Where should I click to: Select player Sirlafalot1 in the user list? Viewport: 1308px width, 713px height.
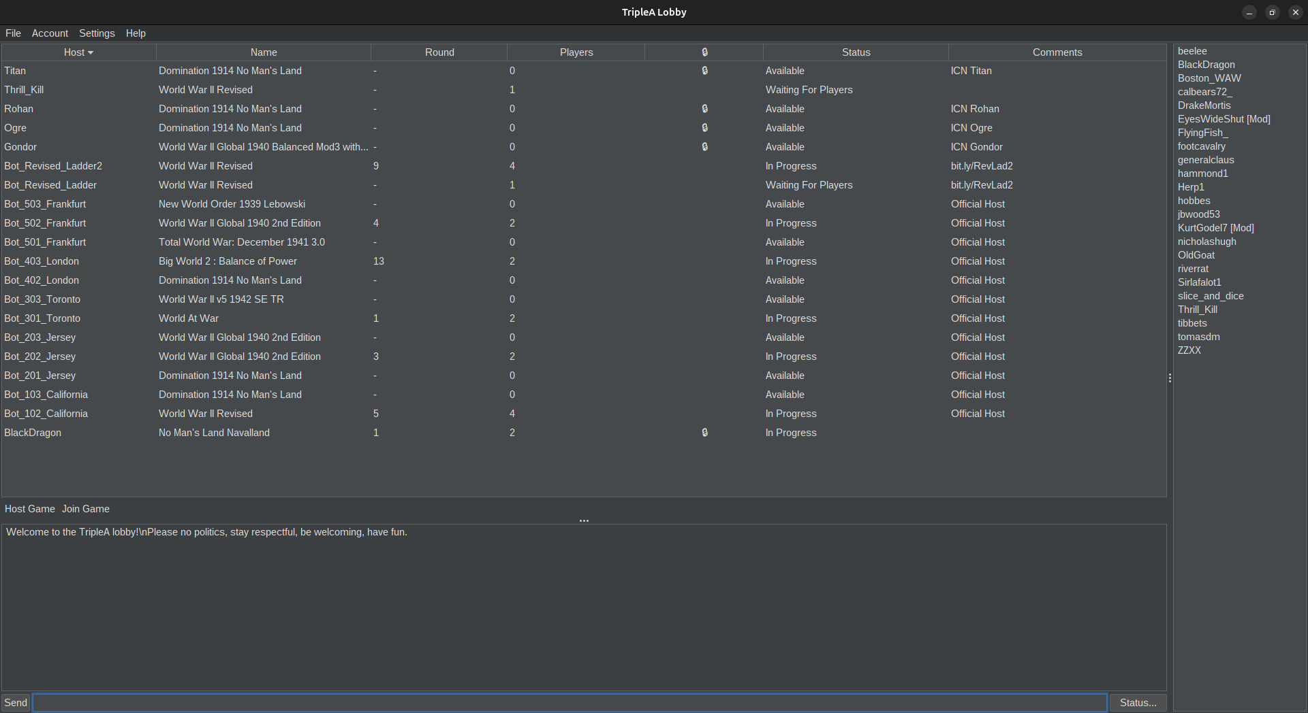1200,282
